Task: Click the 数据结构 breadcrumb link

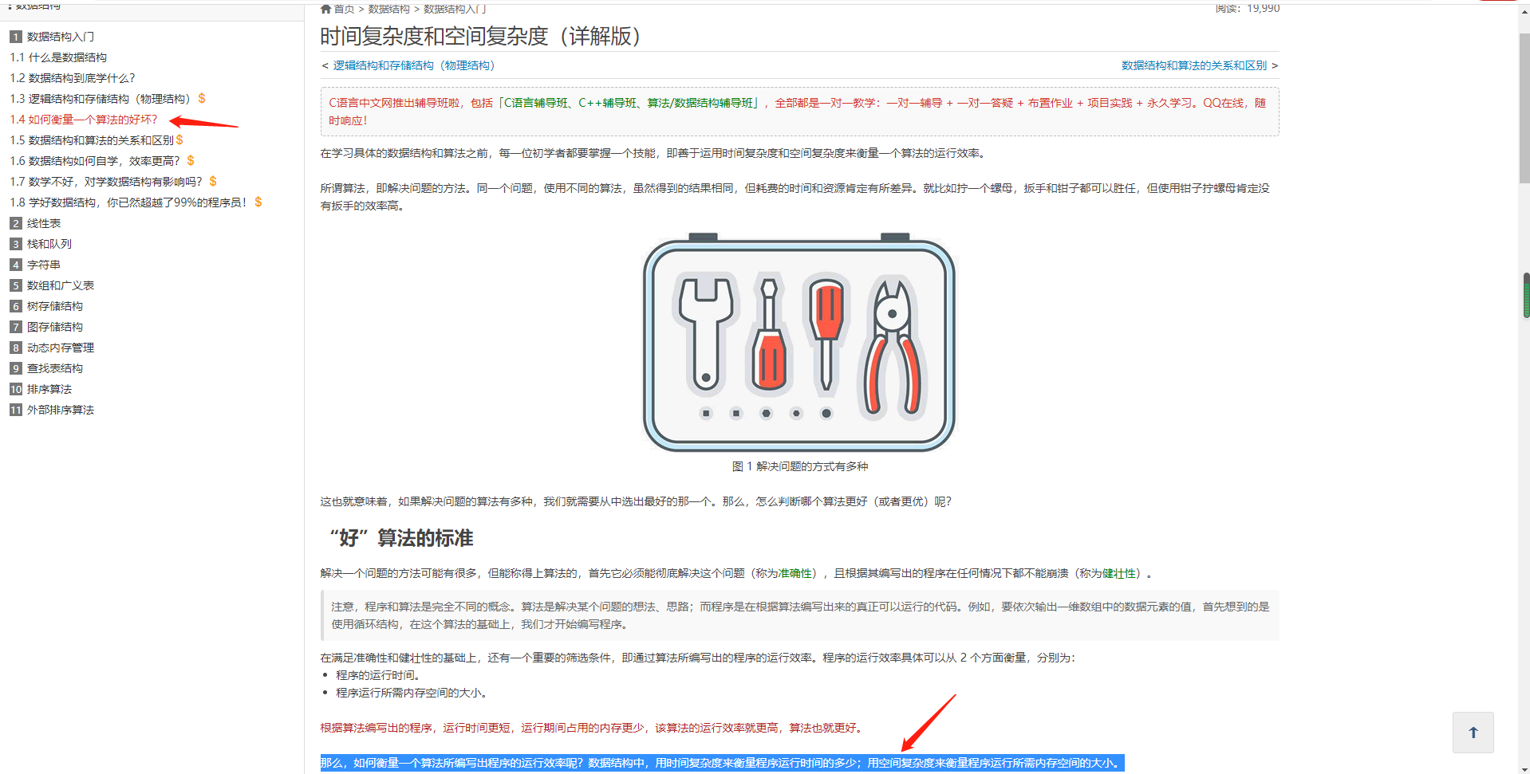Action: (389, 9)
